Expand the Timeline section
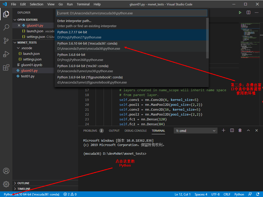 [45, 189]
